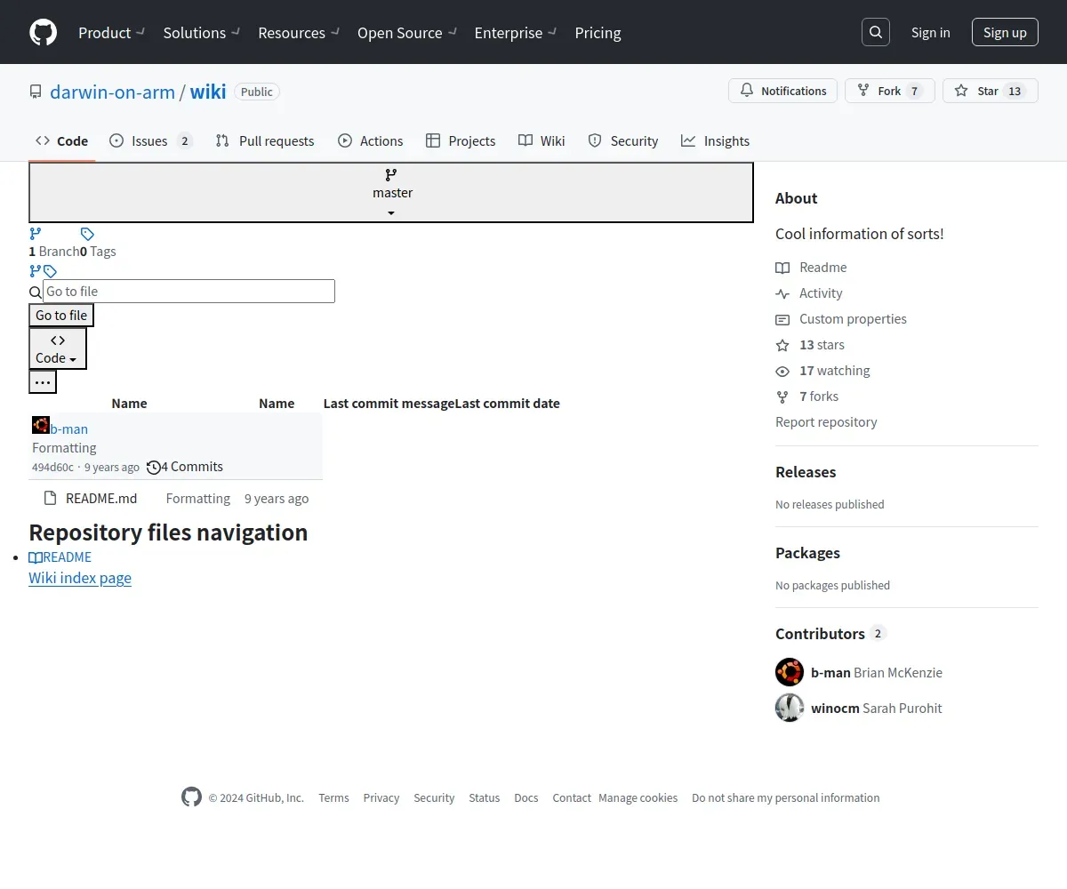The width and height of the screenshot is (1067, 889).
Task: Open the 4 Commits history link
Action: tap(185, 467)
